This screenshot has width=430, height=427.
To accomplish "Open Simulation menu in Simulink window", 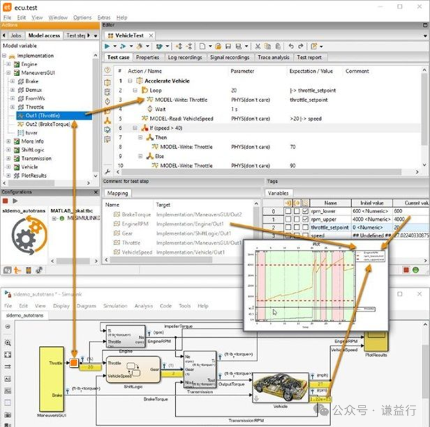I will pyautogui.click(x=115, y=306).
